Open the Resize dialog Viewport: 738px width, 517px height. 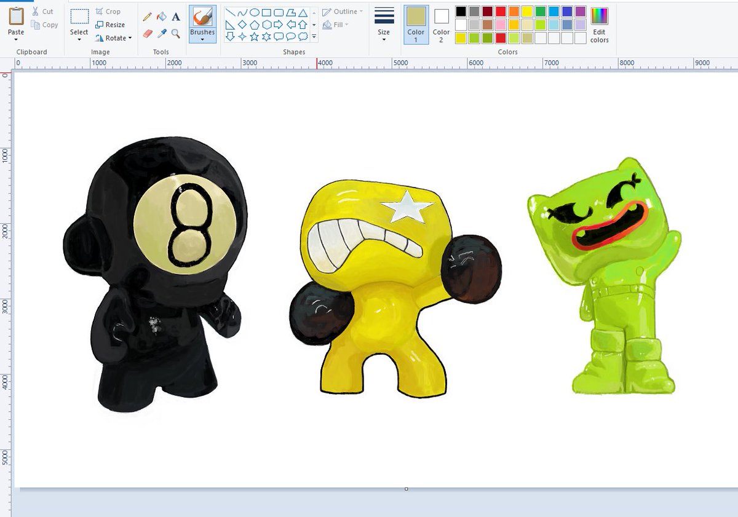coord(110,25)
